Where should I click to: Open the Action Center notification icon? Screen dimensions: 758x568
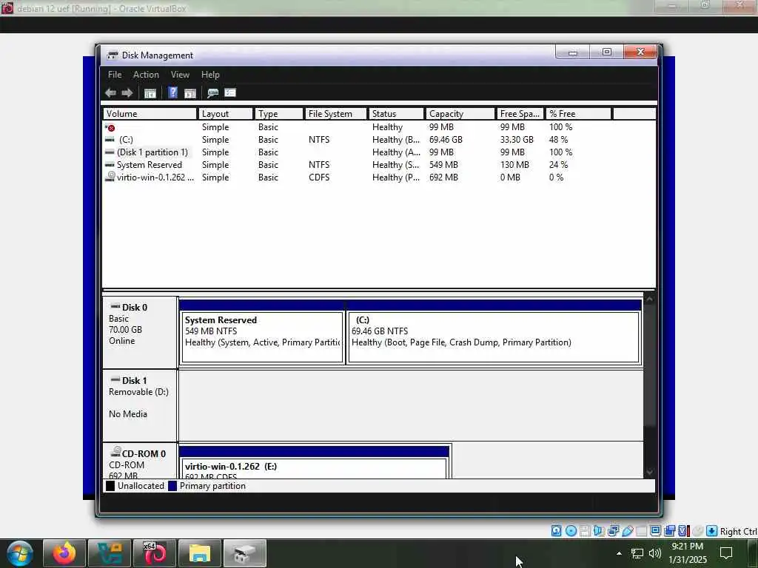point(726,553)
